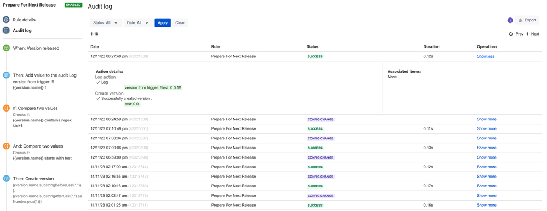The height and width of the screenshot is (211, 547).
Task: Refresh the audit log using the reload icon
Action: (511, 34)
